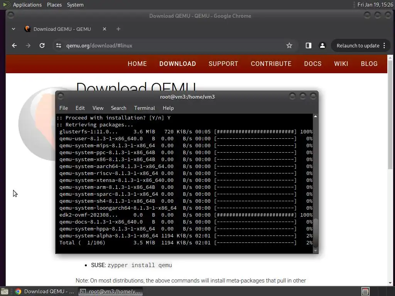Click the clock Fri Jan 19, 15:26
The width and height of the screenshot is (395, 296).
(x=375, y=5)
